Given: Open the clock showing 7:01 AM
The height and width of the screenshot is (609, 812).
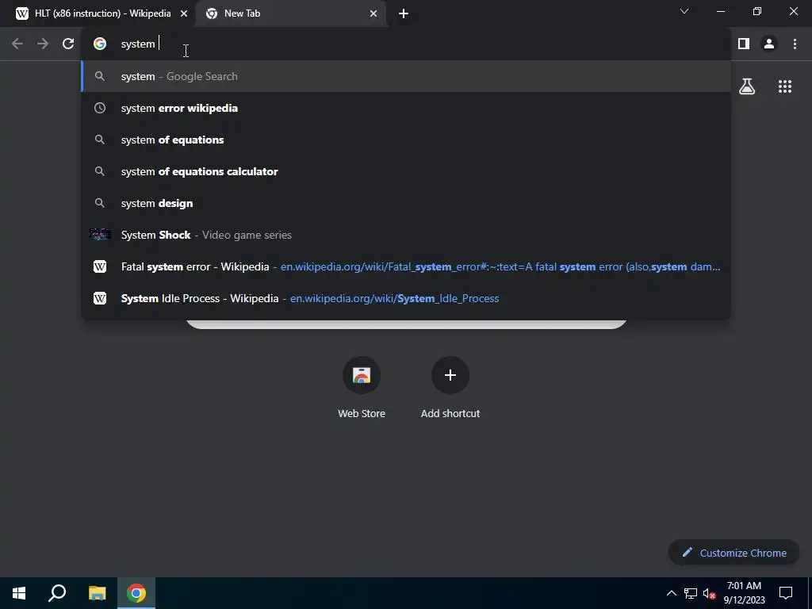Looking at the screenshot, I should coord(744,593).
